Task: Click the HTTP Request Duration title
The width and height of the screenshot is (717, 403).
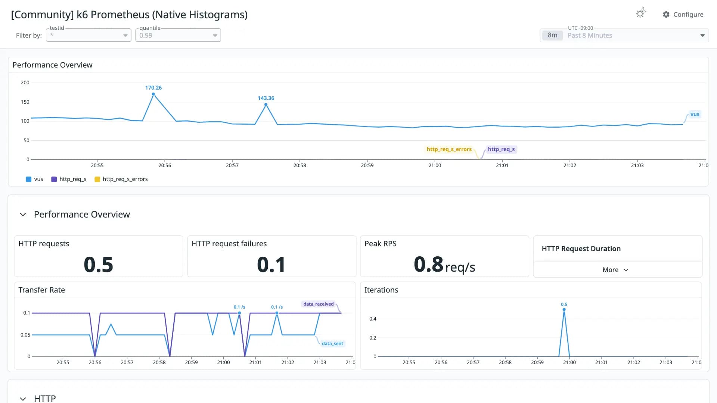Action: [581, 249]
